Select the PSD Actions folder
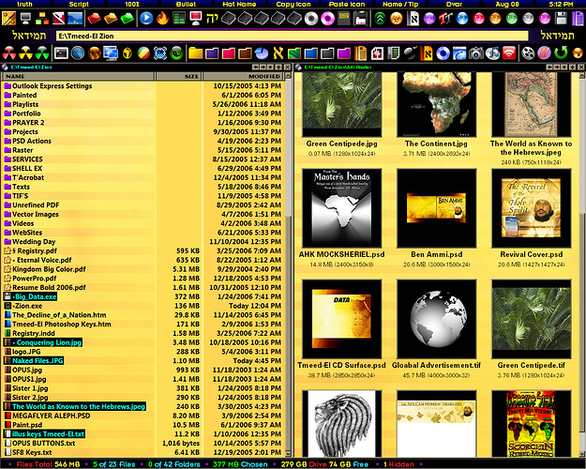 28,141
